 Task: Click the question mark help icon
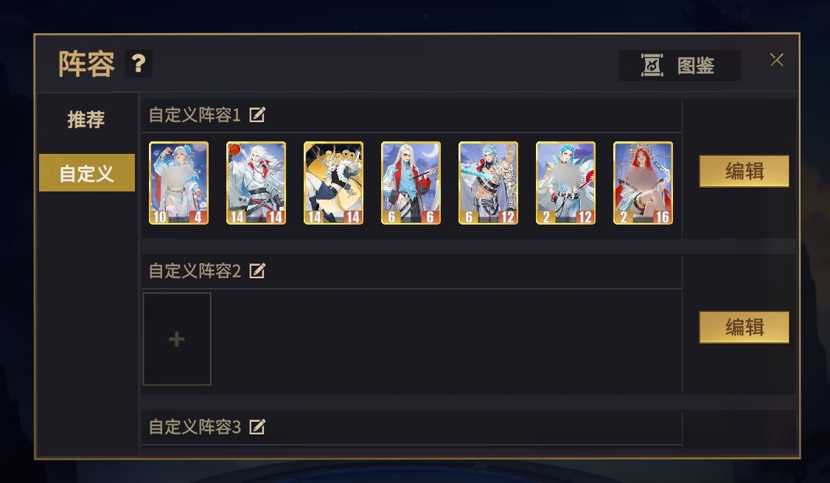tap(138, 63)
